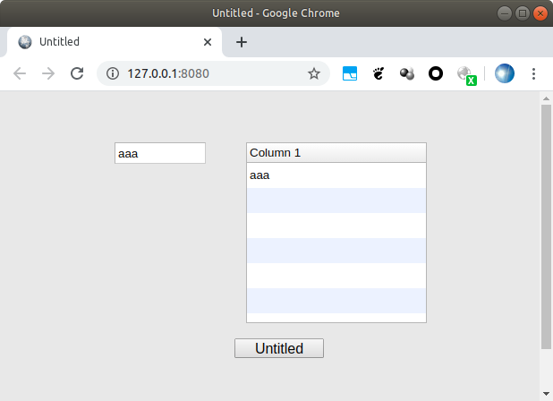Click the Column 1 table header
This screenshot has width=553, height=401.
[x=336, y=153]
